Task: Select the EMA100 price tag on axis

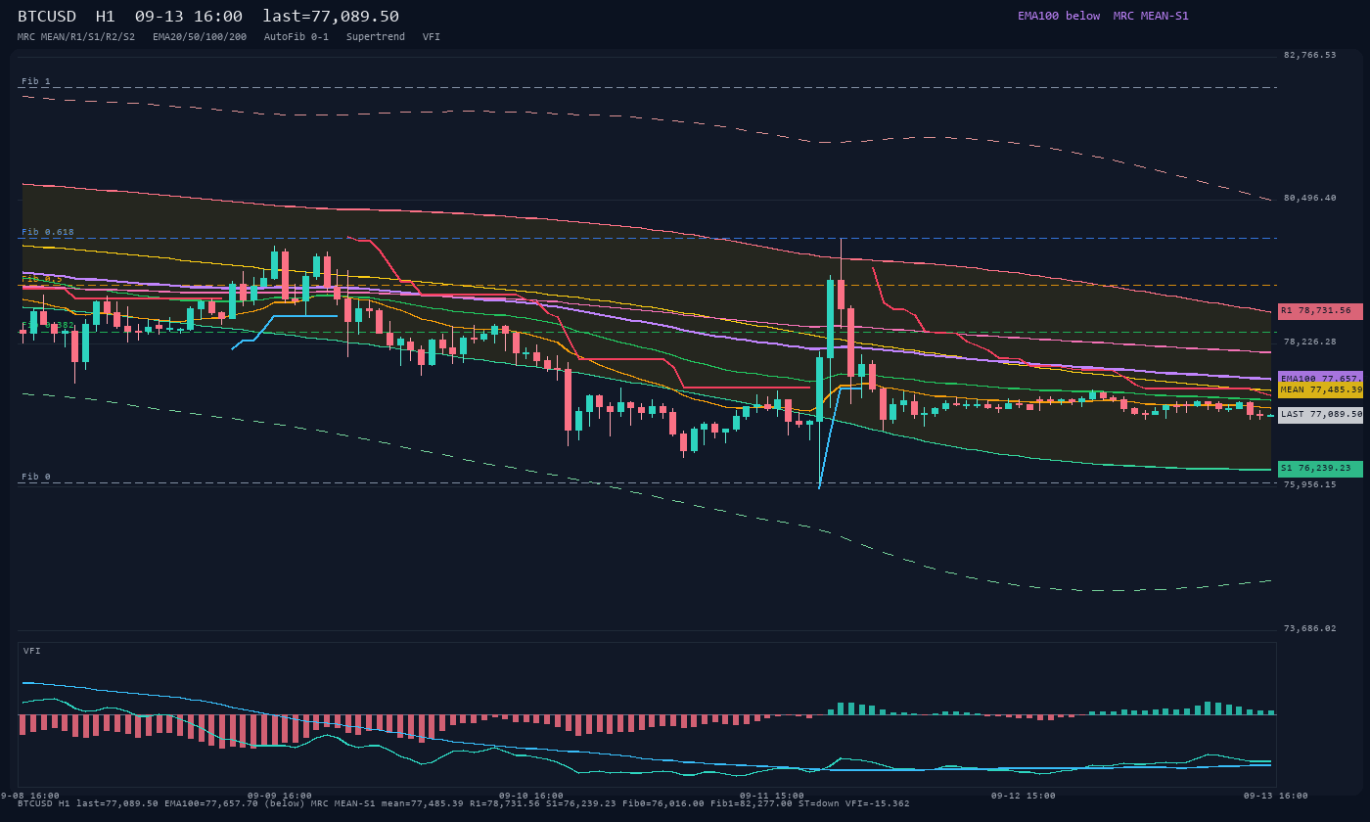Action: point(1320,378)
